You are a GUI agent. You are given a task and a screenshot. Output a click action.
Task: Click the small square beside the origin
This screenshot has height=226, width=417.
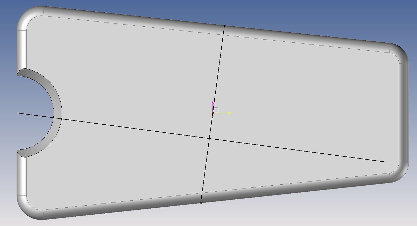click(216, 110)
